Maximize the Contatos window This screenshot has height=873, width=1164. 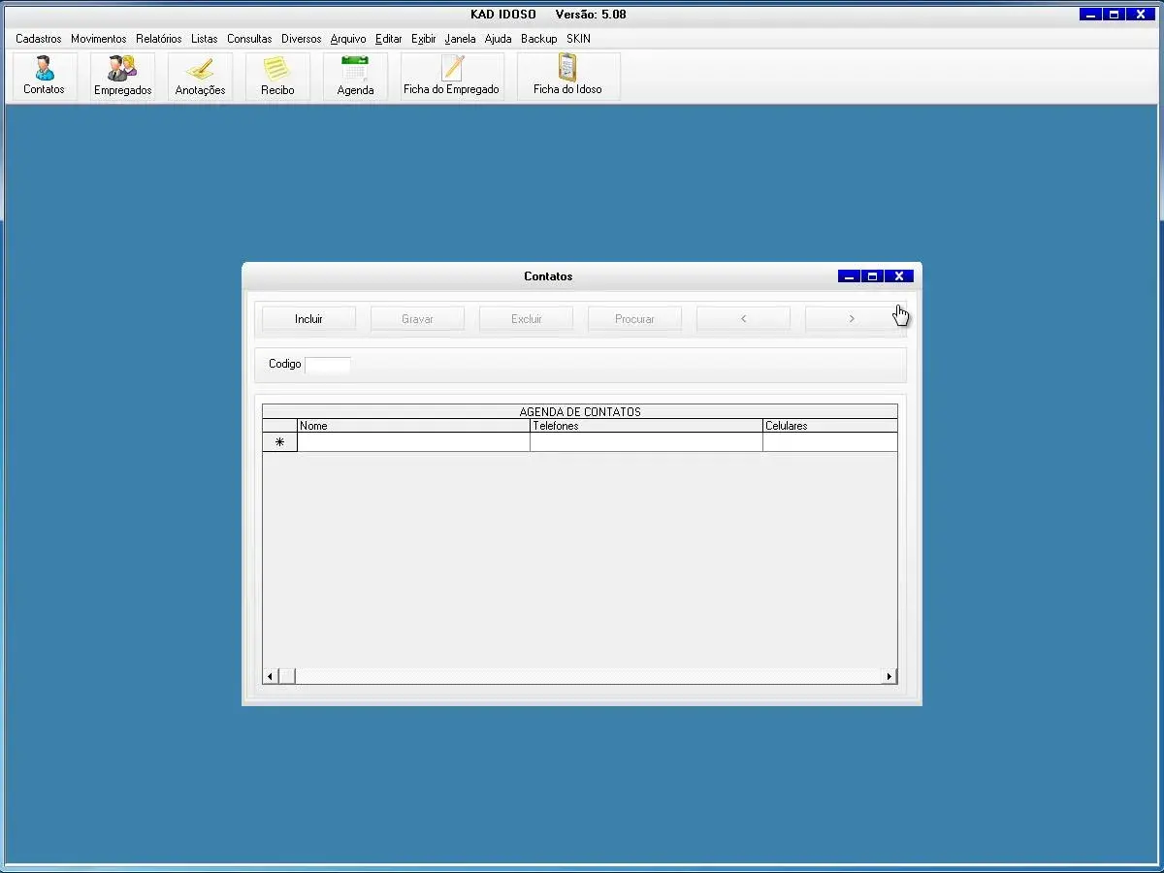873,276
